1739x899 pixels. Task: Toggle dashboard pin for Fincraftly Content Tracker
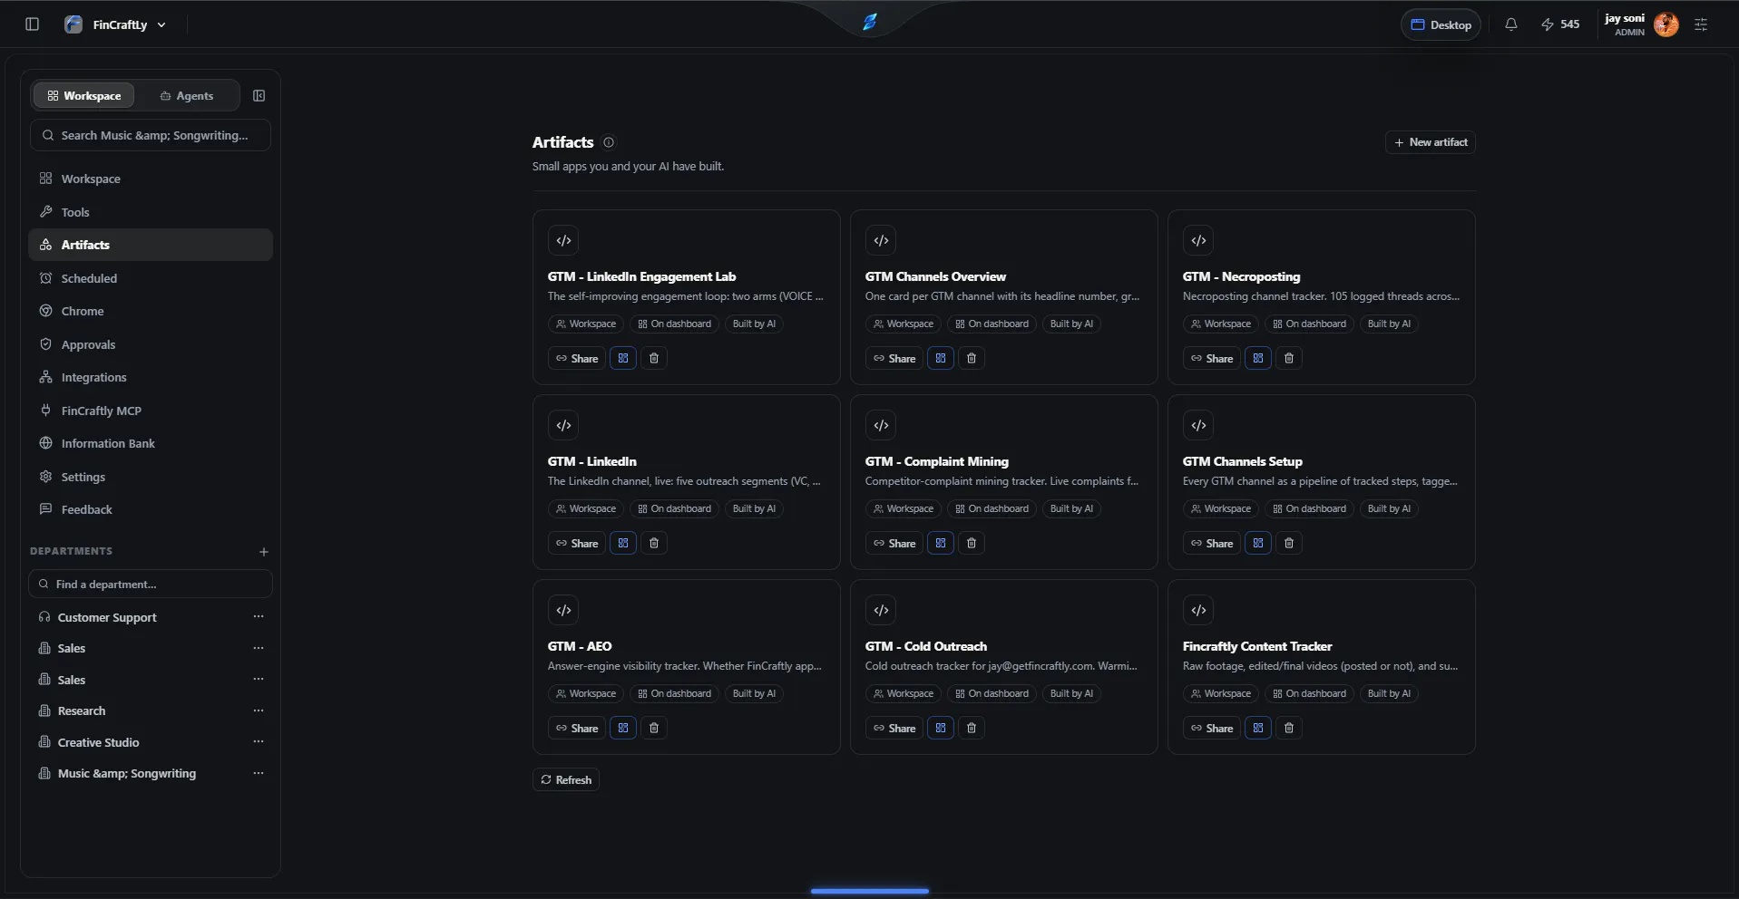click(x=1258, y=728)
